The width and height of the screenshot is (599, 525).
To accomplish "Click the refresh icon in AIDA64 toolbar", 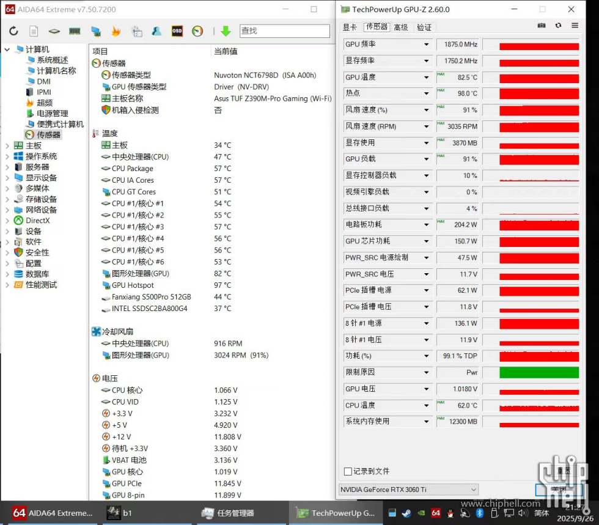I will pos(13,31).
